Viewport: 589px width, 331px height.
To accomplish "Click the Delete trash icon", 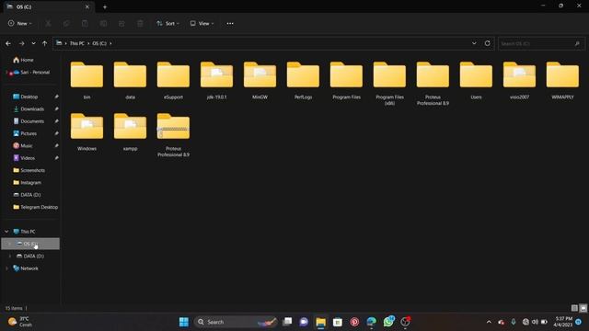I will (140, 23).
